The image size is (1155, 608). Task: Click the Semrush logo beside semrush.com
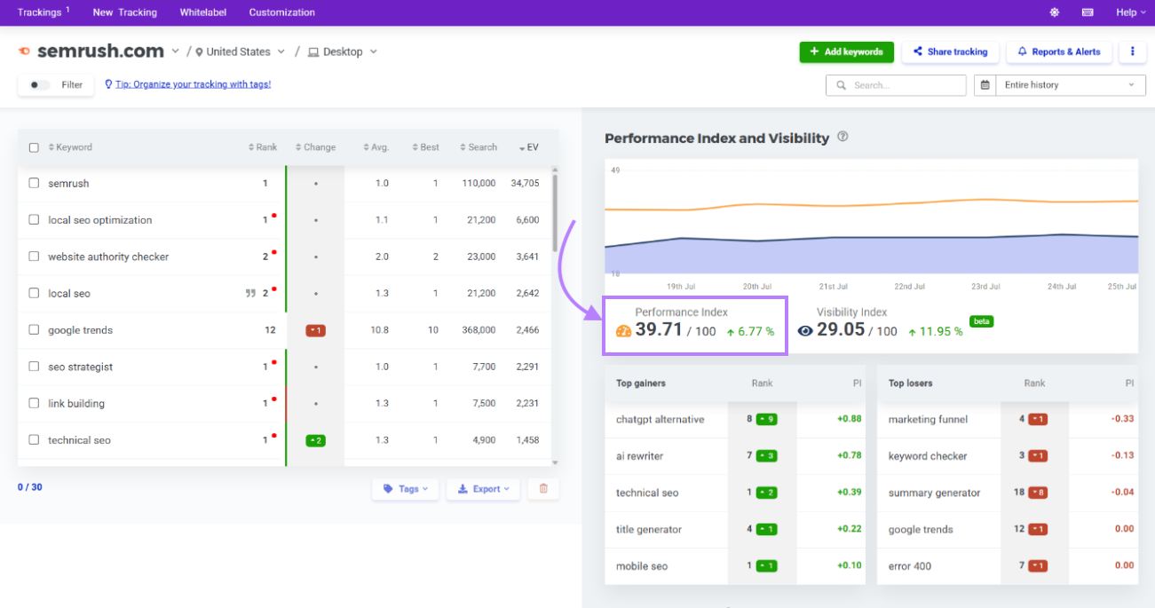23,51
